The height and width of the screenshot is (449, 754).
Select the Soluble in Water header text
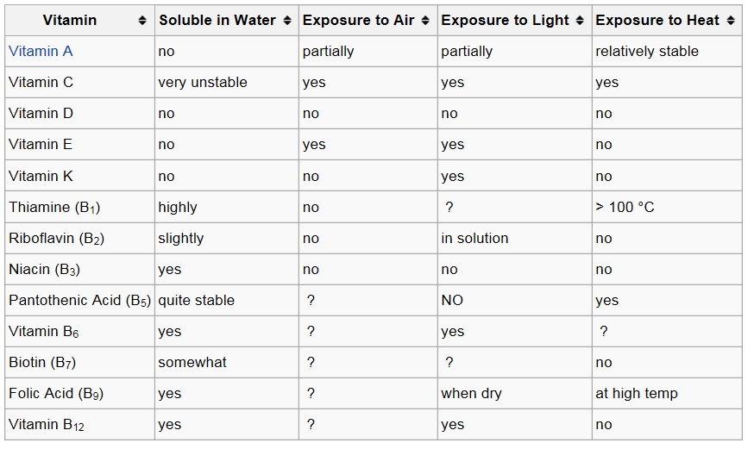point(217,20)
